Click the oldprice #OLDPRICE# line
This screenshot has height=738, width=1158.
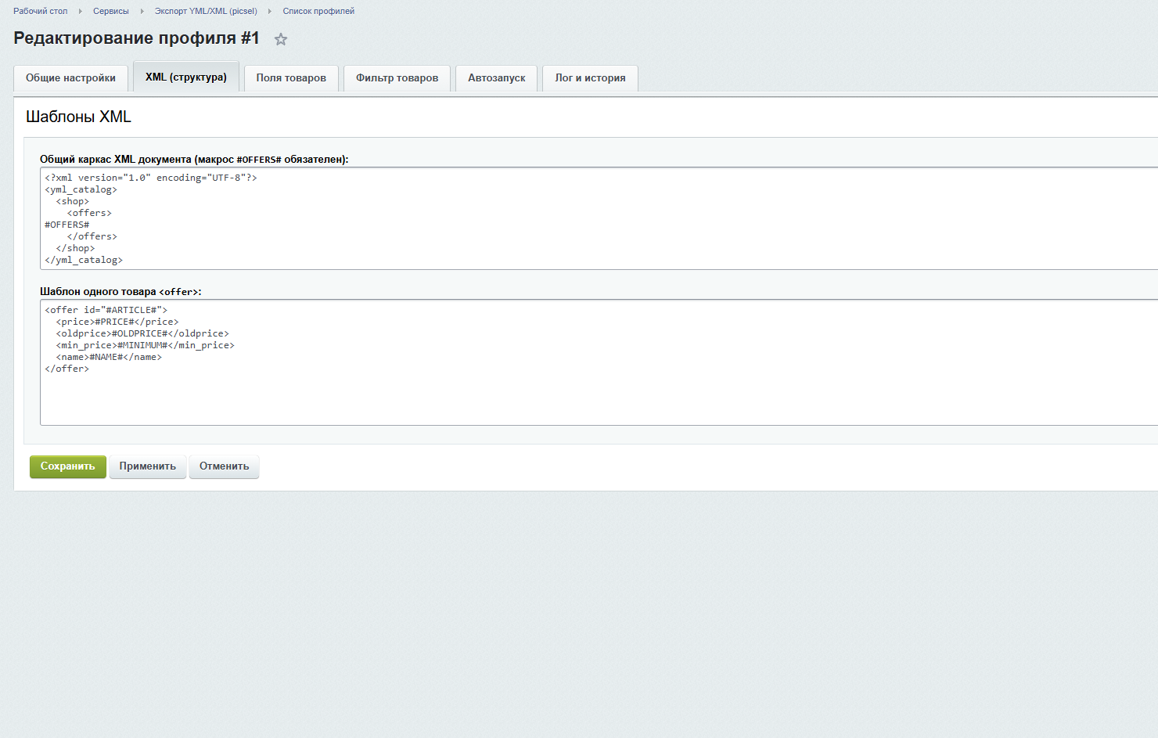tap(142, 333)
